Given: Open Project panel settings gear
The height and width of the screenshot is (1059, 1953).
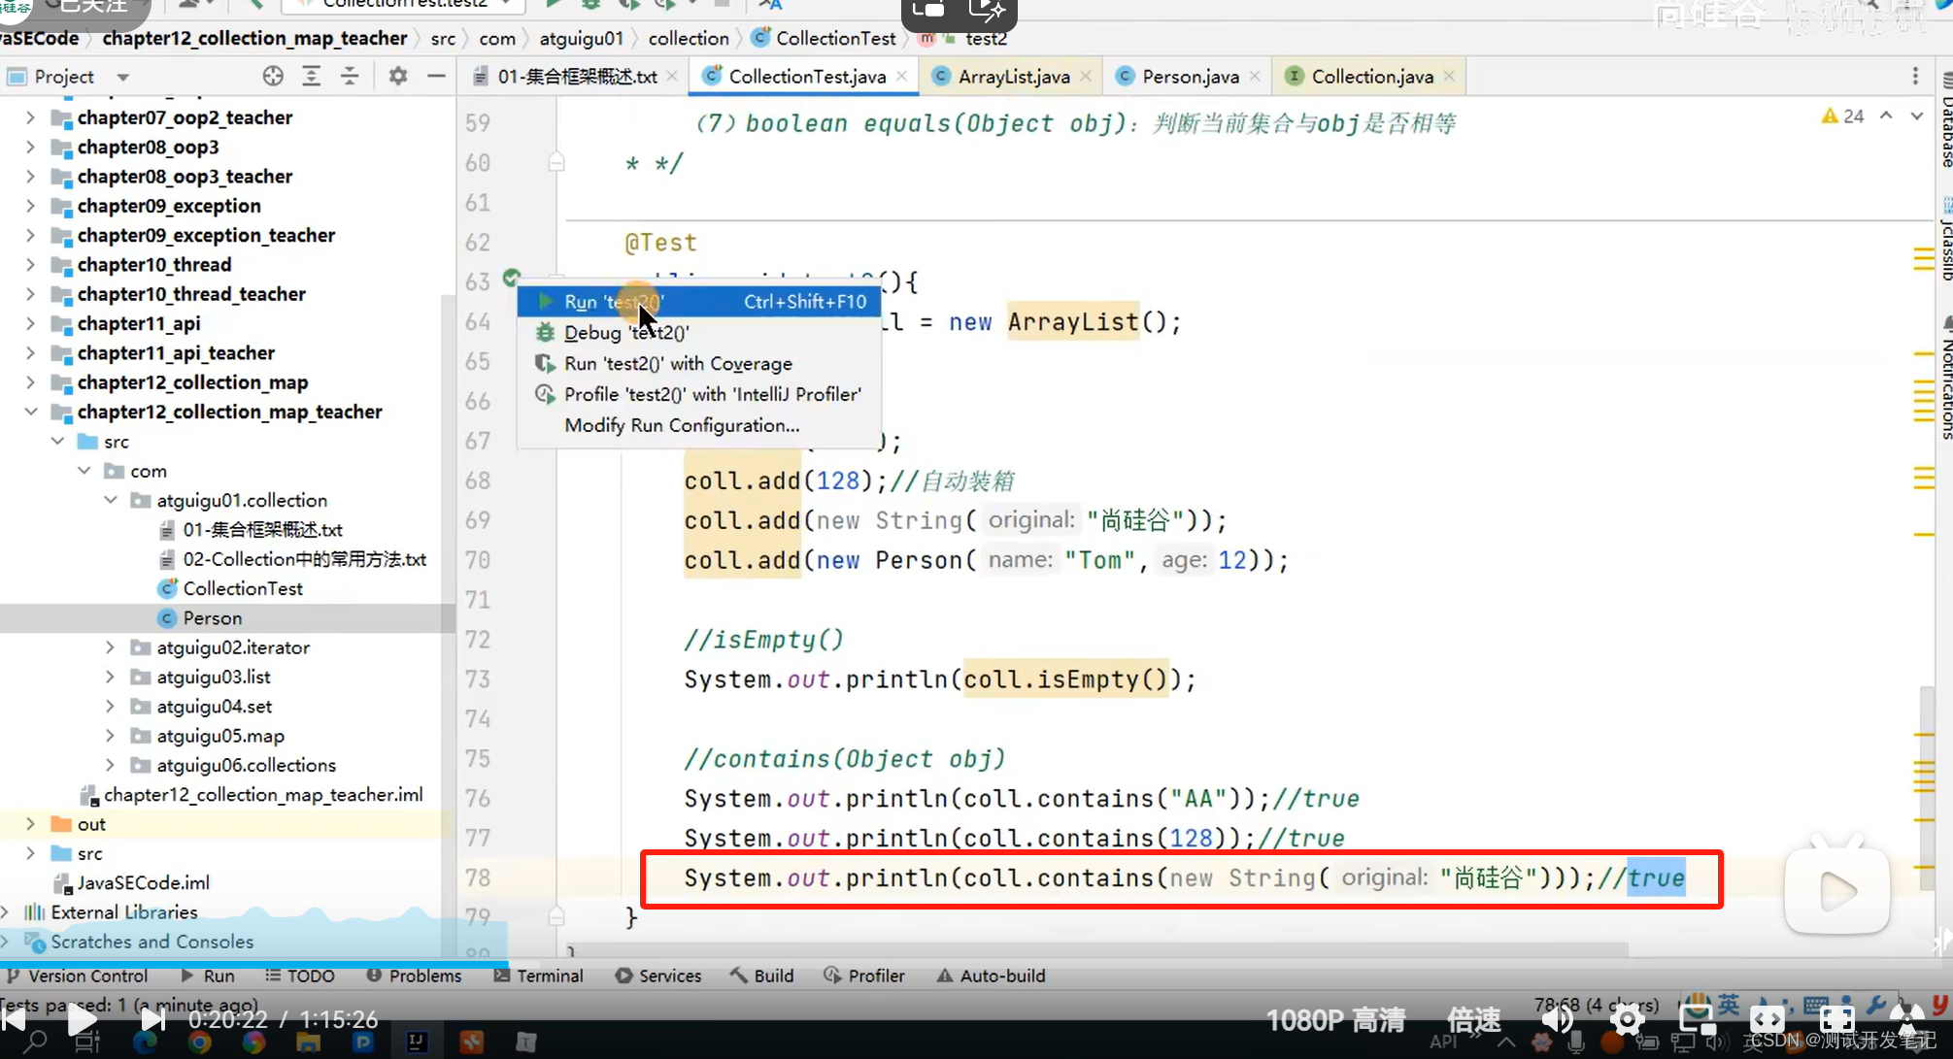Looking at the screenshot, I should click(397, 76).
